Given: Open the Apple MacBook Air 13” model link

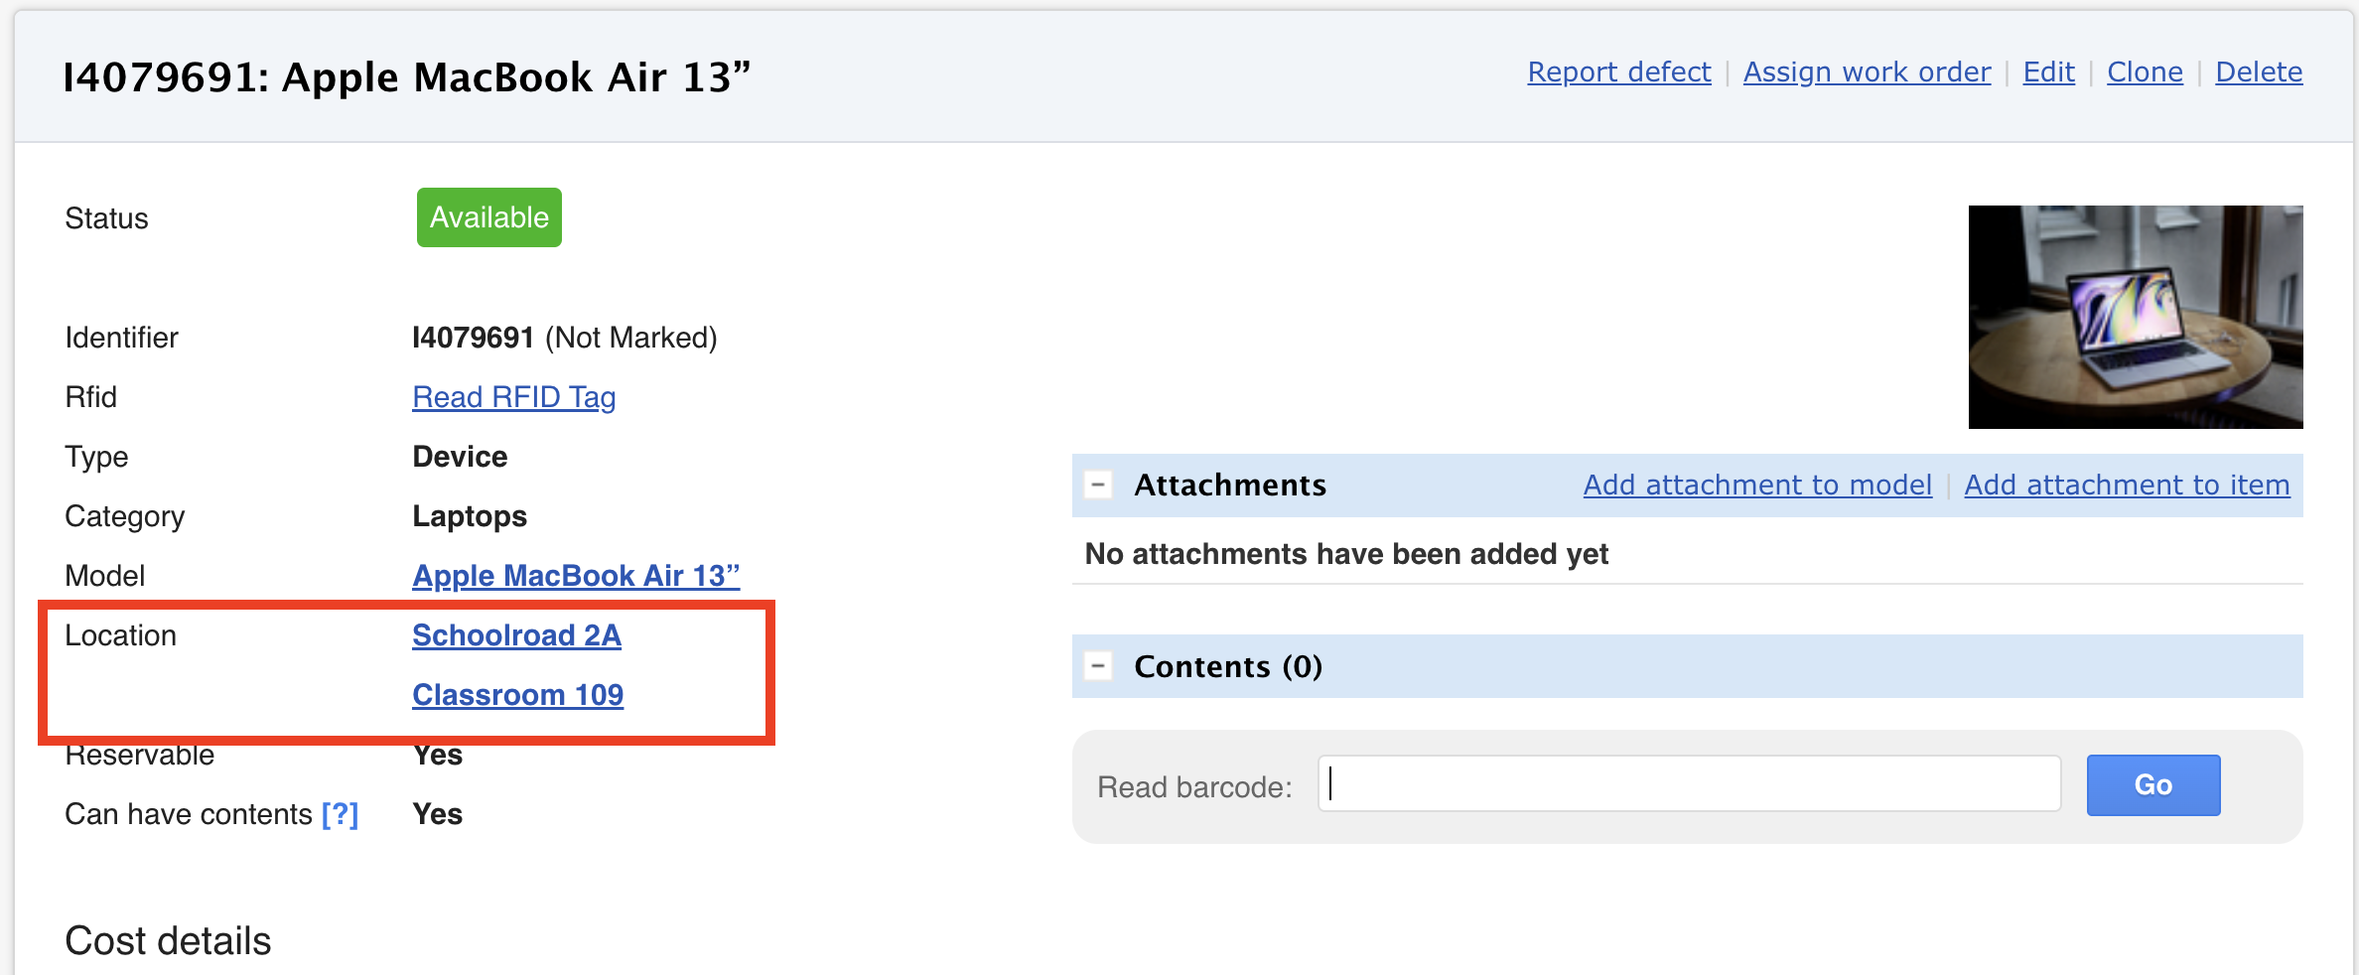Looking at the screenshot, I should coord(576,576).
